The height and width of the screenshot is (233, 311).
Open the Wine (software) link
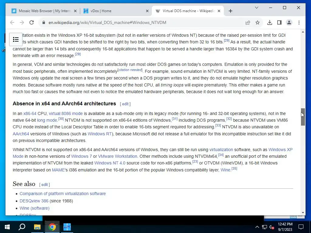[35, 208]
